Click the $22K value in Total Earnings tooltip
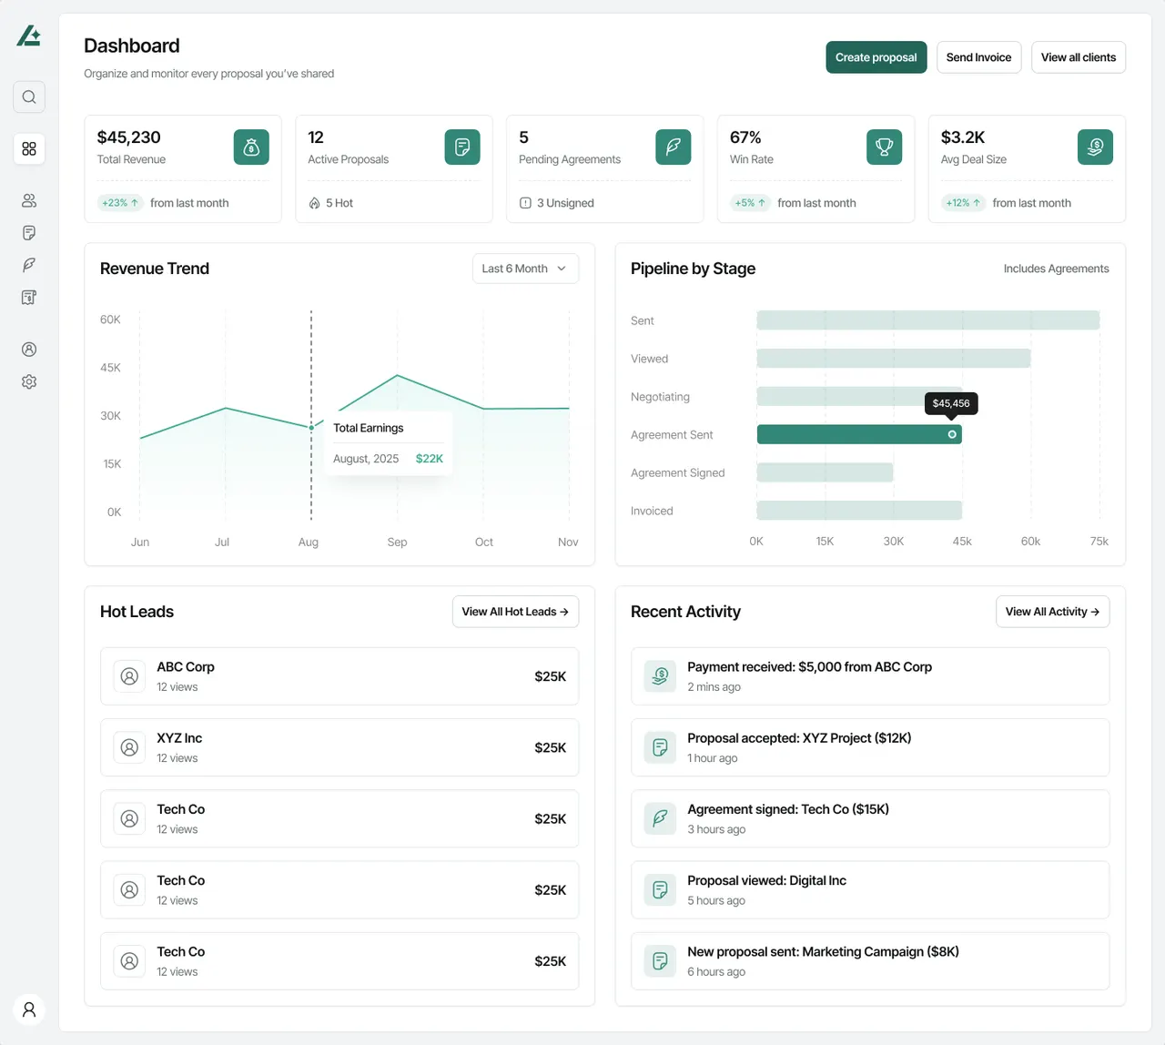 430,459
